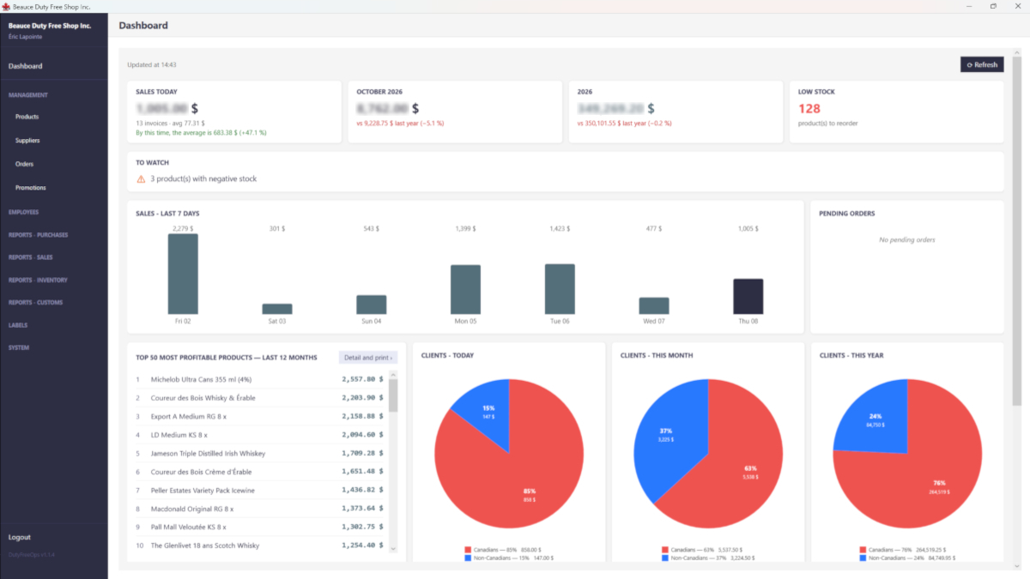Log out via the Logout link
The height and width of the screenshot is (579, 1030).
[20, 537]
